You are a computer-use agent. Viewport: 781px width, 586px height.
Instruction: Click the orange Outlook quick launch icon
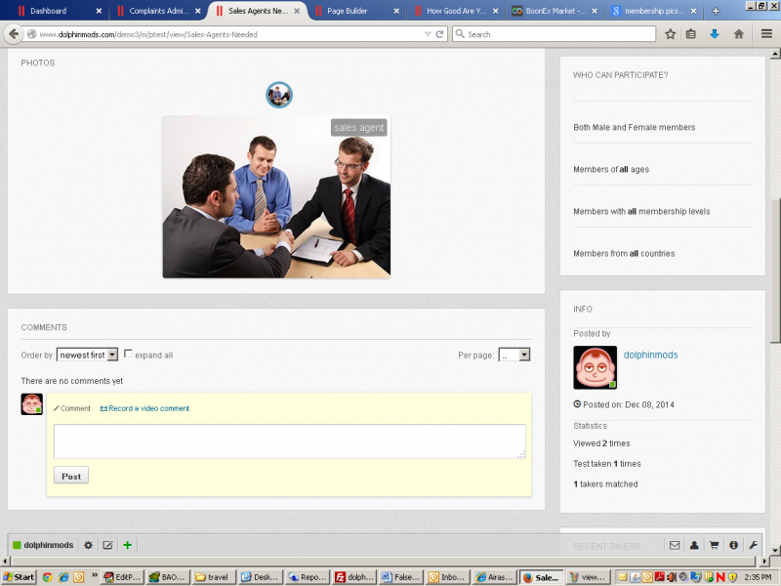(79, 577)
